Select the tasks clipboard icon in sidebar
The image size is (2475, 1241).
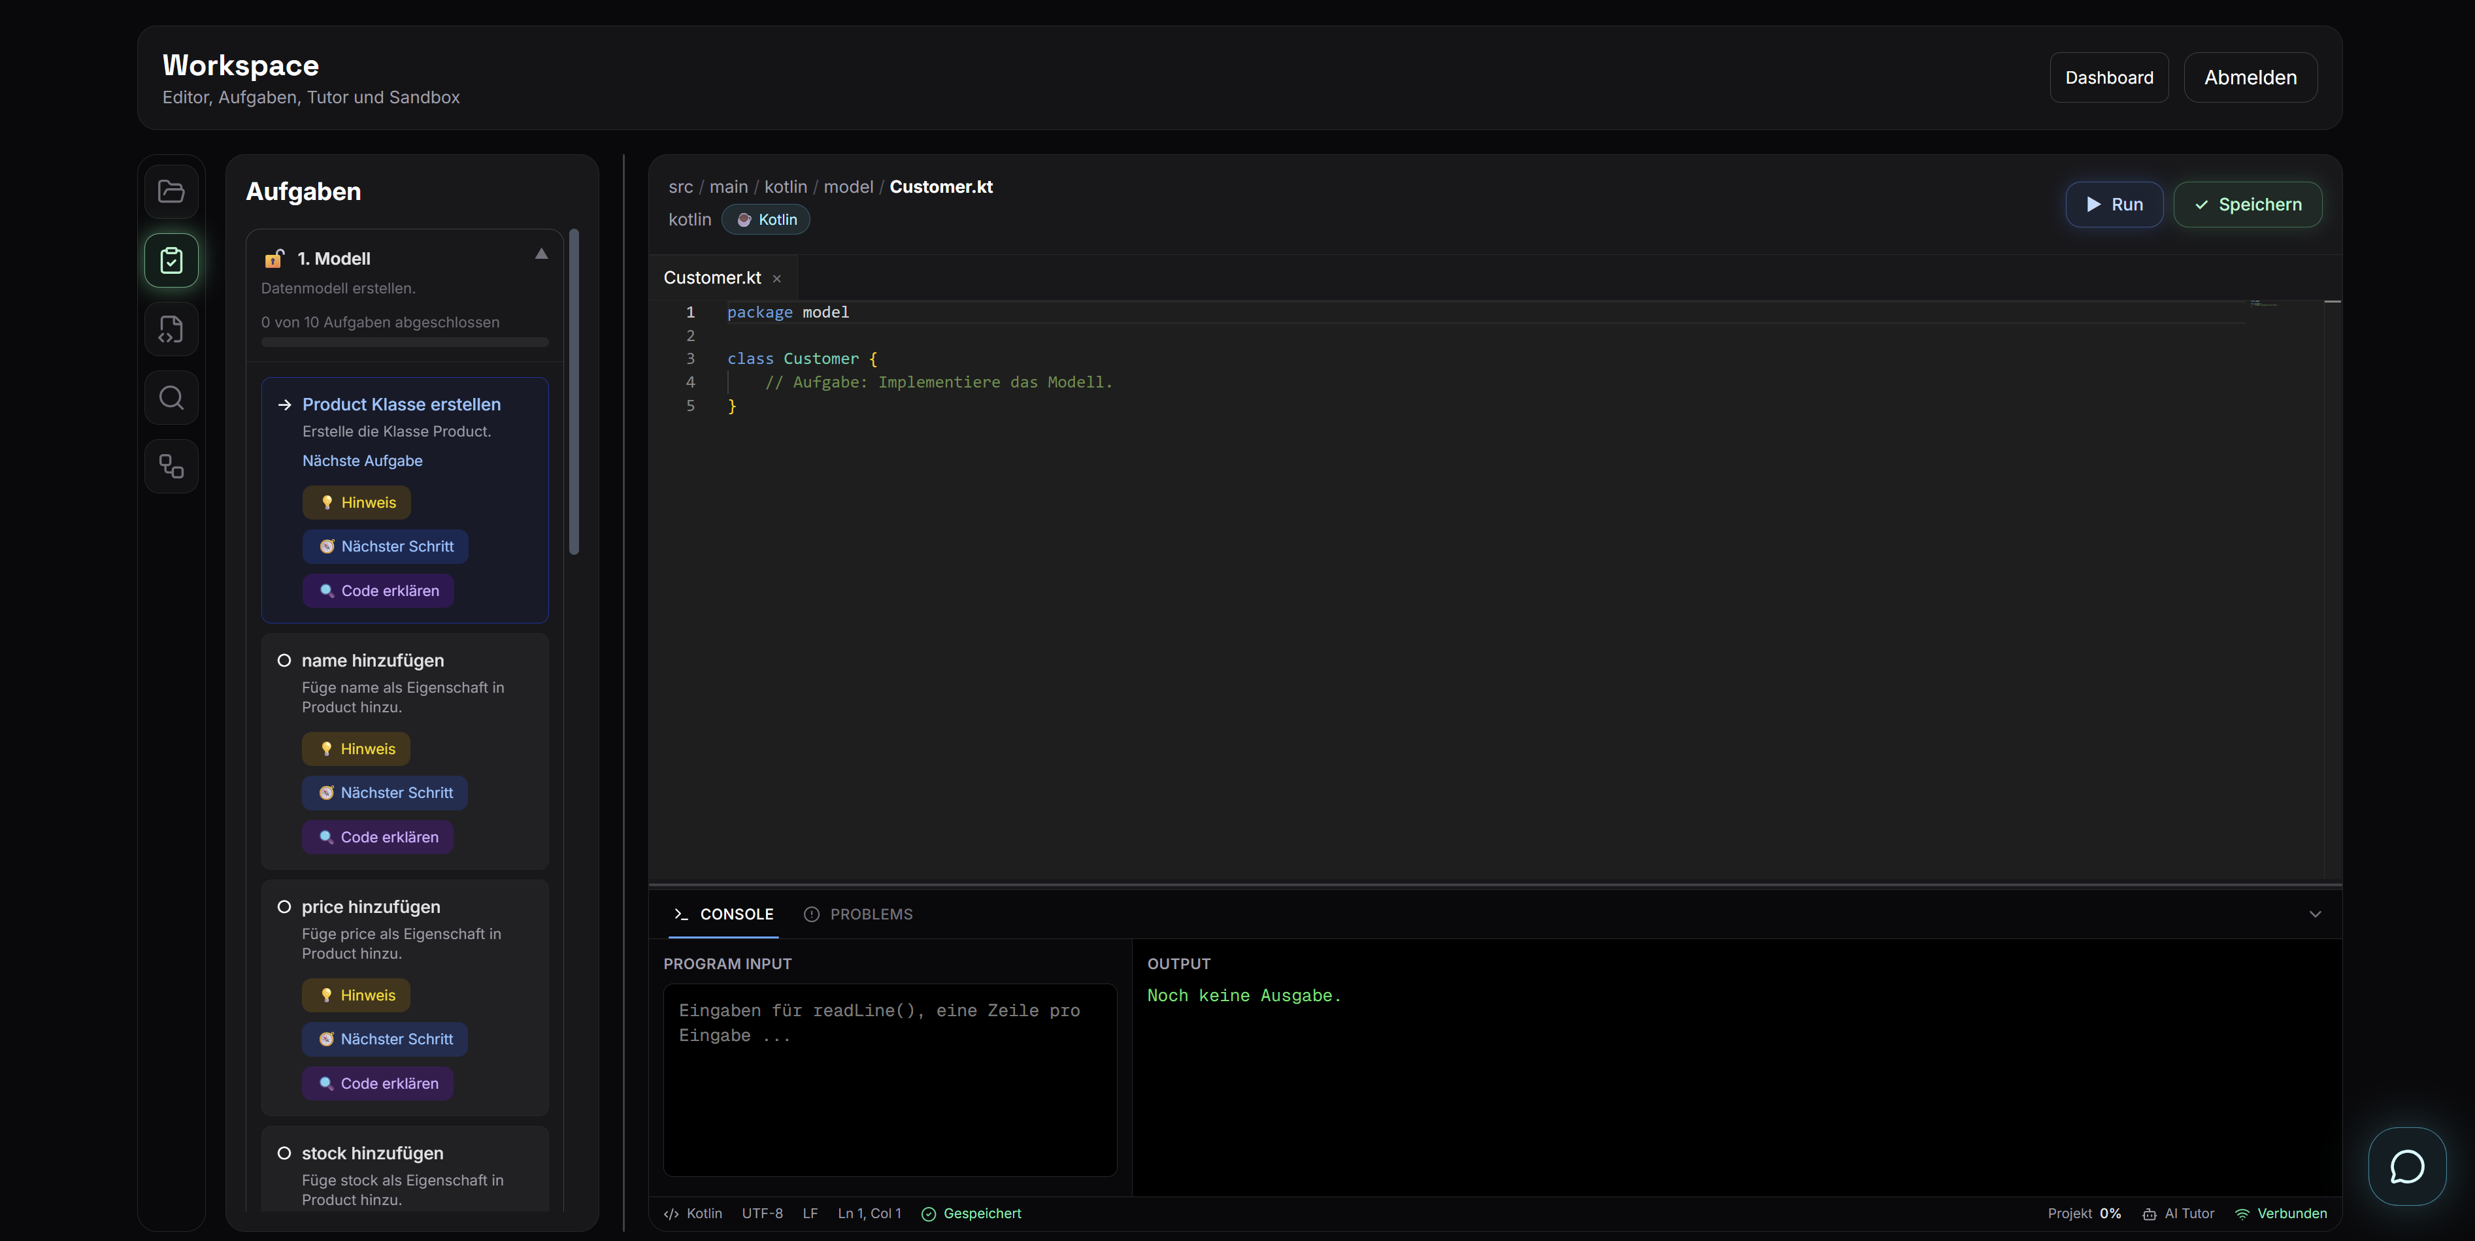pos(171,260)
